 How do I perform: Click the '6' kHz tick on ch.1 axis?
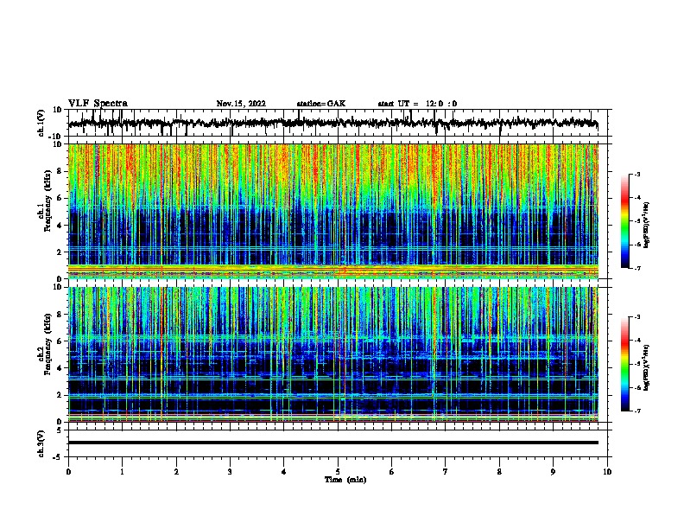coord(60,198)
